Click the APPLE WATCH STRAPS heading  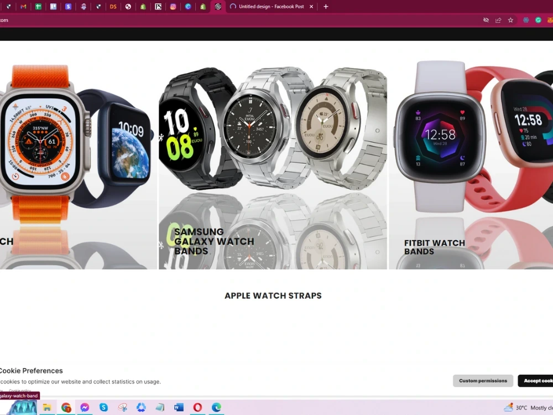273,295
